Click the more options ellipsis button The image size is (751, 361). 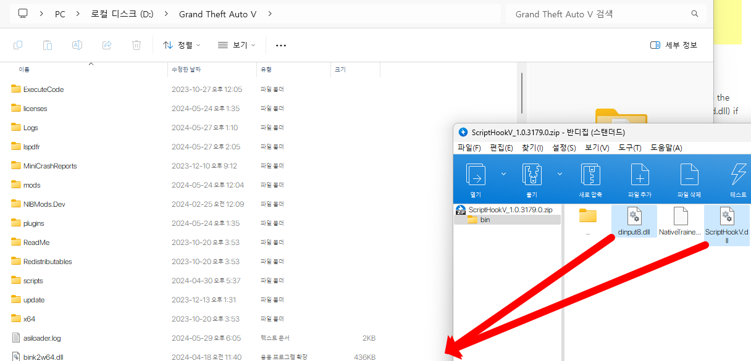(281, 45)
